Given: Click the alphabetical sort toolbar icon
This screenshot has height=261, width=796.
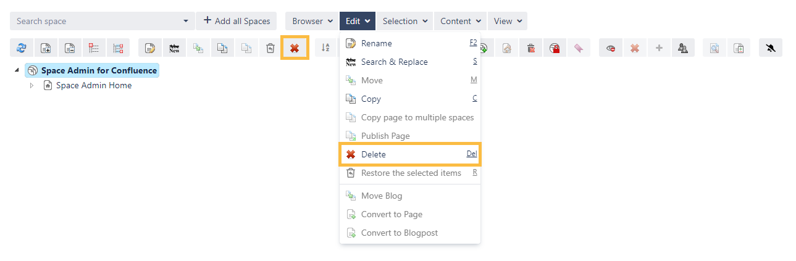Looking at the screenshot, I should point(326,48).
